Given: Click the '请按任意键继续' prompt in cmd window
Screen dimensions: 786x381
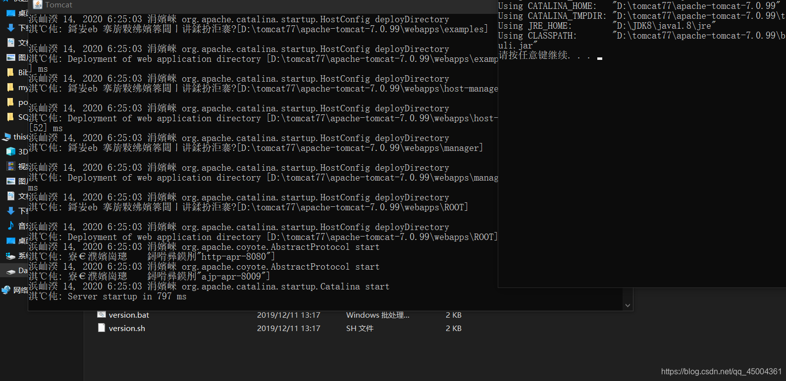Looking at the screenshot, I should pyautogui.click(x=544, y=55).
